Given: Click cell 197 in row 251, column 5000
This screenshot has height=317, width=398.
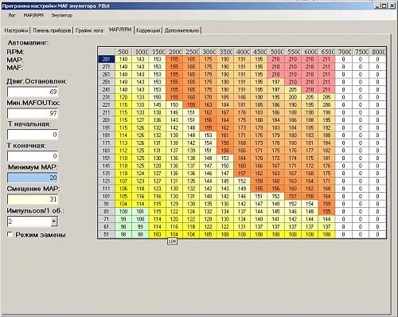Looking at the screenshot, I should point(276,82).
